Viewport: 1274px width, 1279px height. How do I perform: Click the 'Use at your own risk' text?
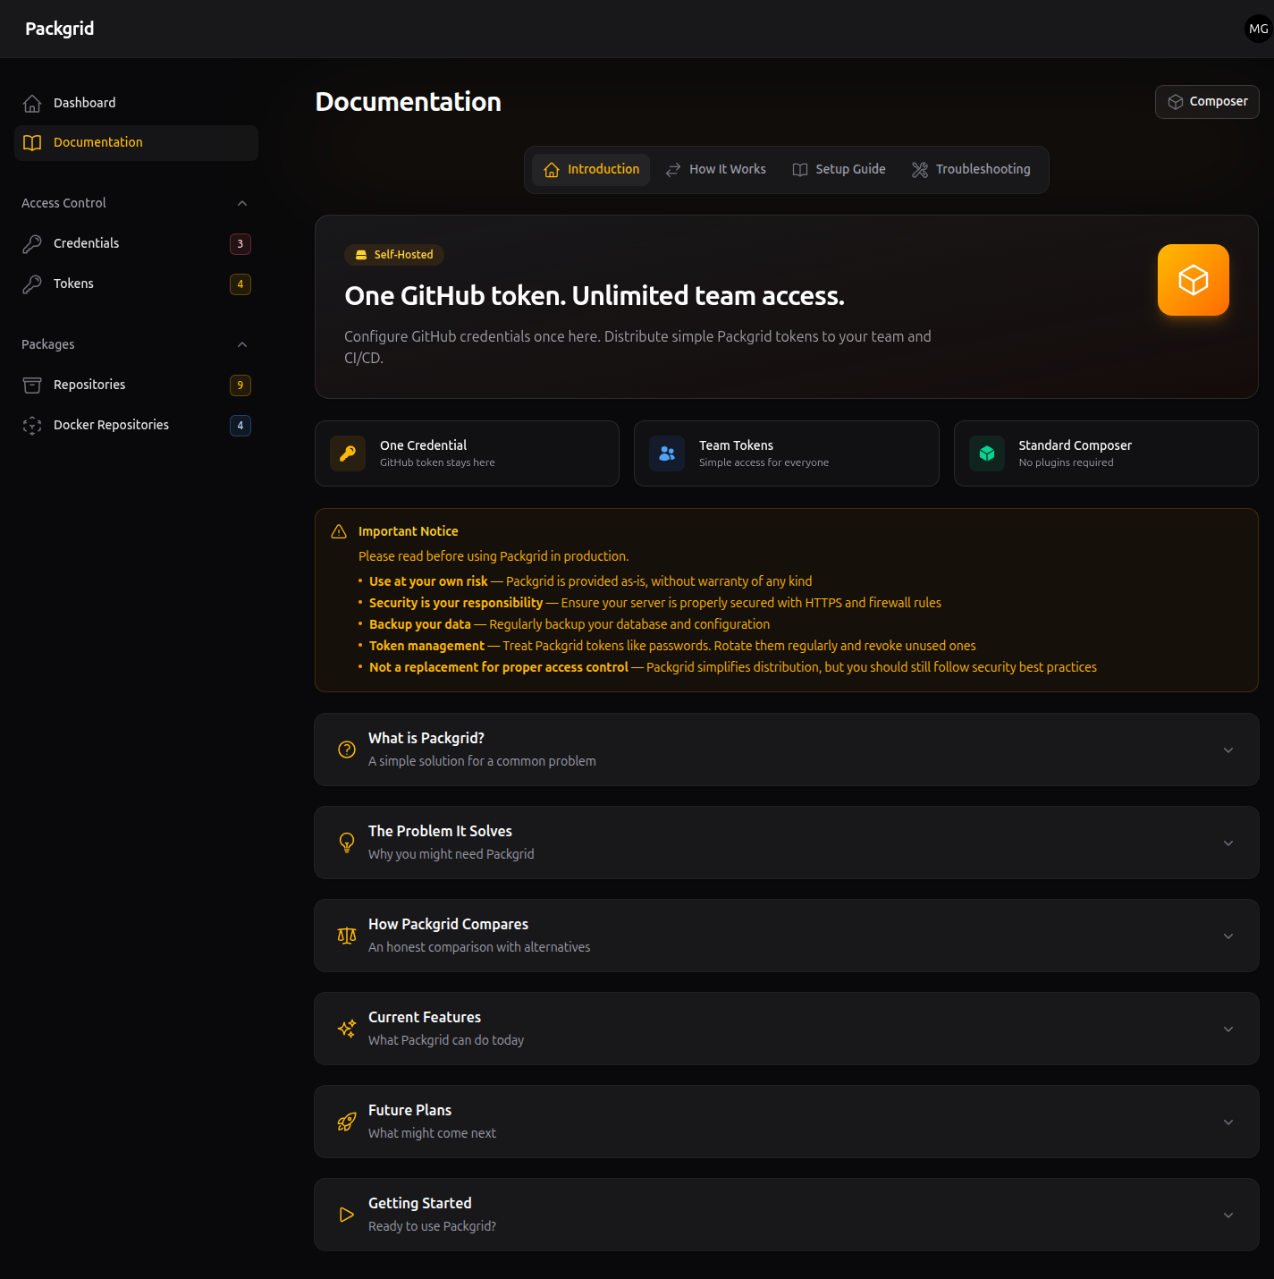(428, 581)
